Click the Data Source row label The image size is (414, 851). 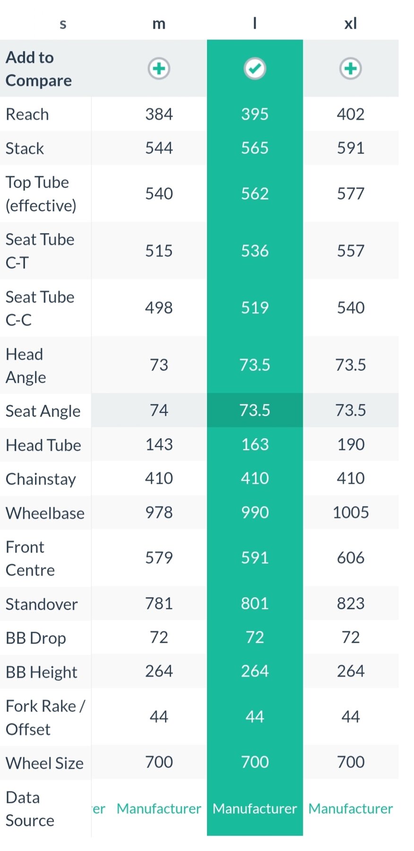30,809
